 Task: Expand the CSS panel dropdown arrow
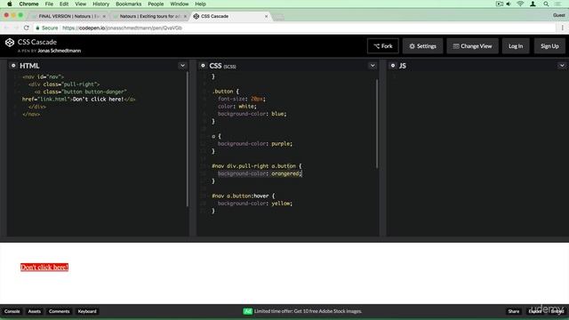tap(373, 66)
